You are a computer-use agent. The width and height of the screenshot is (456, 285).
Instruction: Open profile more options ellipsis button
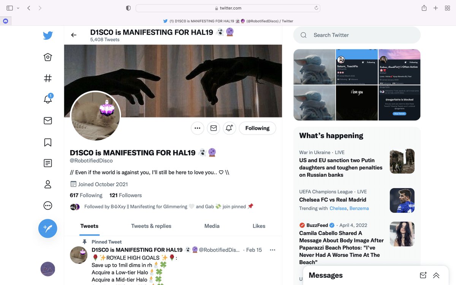click(x=197, y=128)
